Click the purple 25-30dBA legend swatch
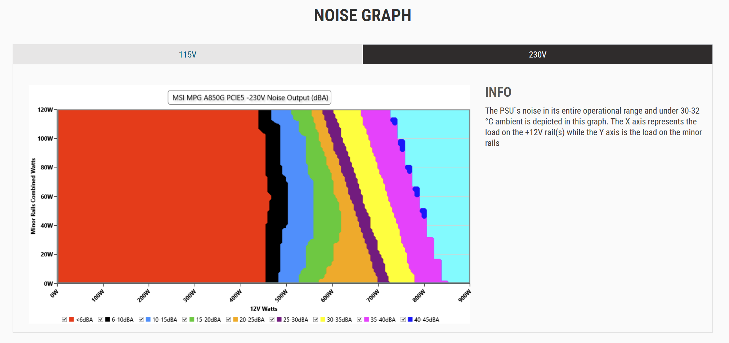This screenshot has width=729, height=343. click(x=279, y=319)
